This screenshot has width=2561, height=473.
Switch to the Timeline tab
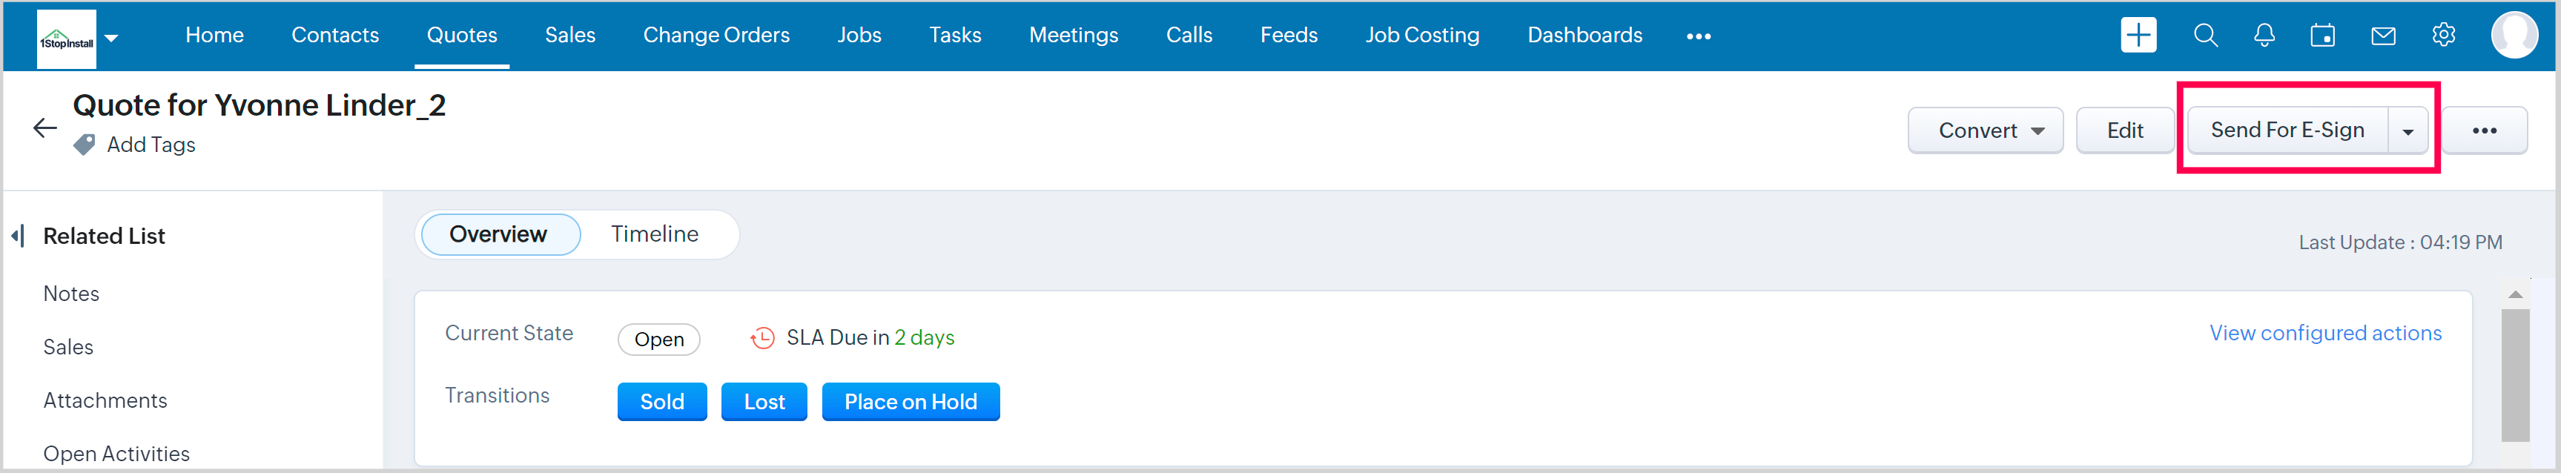point(654,234)
